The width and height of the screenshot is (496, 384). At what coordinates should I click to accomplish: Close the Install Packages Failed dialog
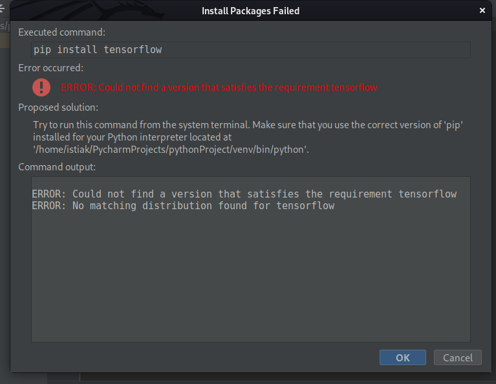click(x=482, y=11)
